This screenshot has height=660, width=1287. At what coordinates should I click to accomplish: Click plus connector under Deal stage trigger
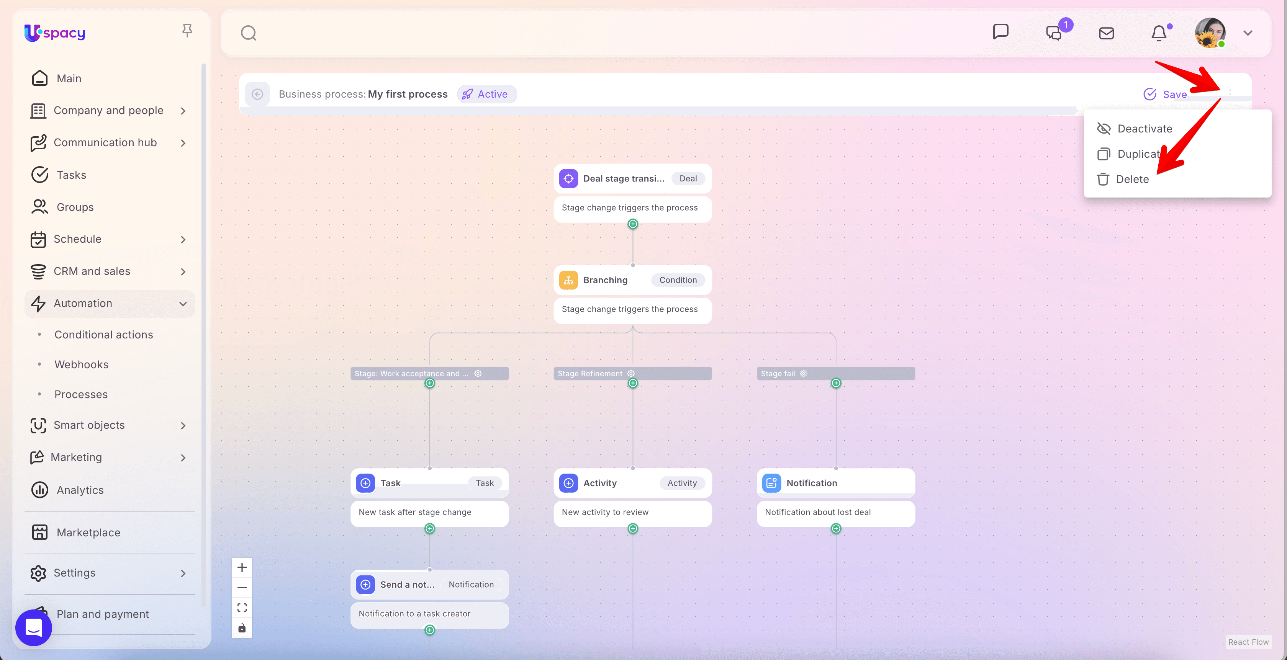coord(632,224)
